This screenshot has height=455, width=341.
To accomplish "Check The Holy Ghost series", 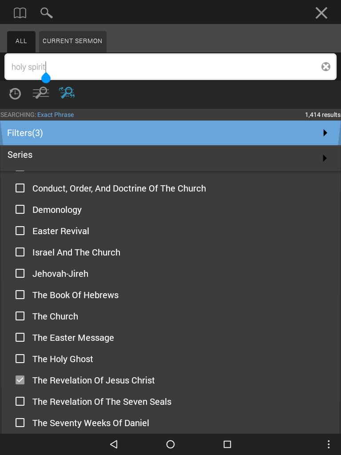I will tap(20, 359).
